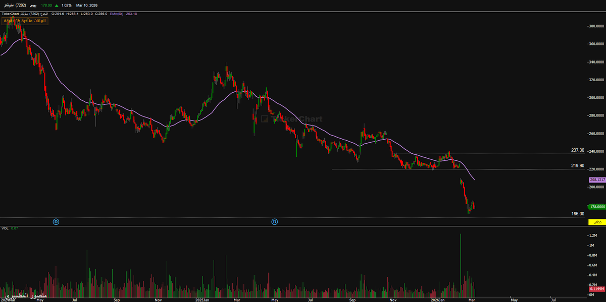Click the TickerChart title in the chart header

click(x=10, y=14)
